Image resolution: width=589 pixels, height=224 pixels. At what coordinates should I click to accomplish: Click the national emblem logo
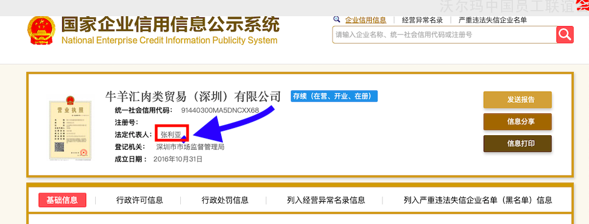tap(41, 31)
